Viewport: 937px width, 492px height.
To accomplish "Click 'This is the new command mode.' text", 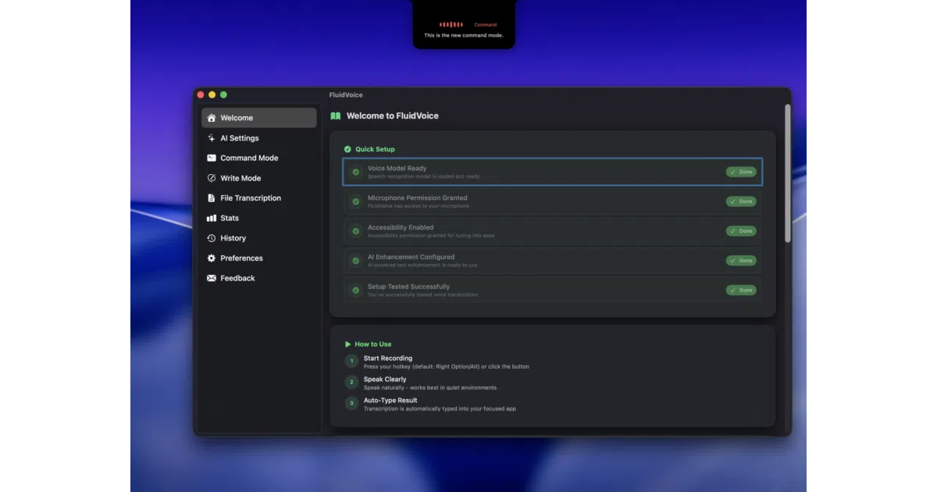I will click(464, 35).
